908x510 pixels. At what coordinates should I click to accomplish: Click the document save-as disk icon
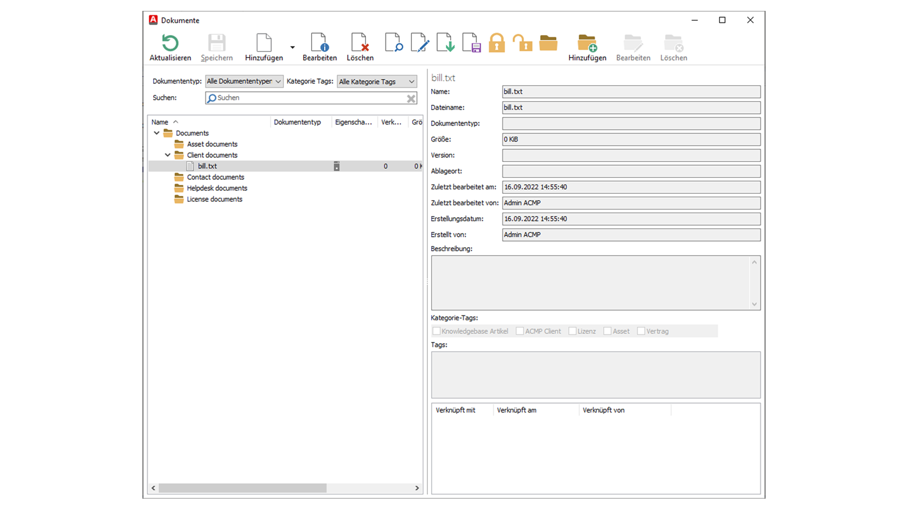click(x=471, y=43)
